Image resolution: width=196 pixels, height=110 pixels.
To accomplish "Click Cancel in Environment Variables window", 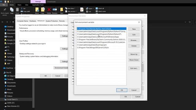I will 138,97.
